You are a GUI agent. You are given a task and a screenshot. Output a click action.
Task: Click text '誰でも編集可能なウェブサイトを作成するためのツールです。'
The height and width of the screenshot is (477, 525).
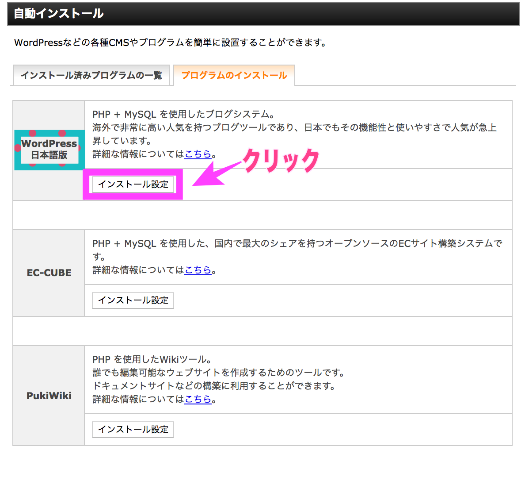tap(219, 373)
